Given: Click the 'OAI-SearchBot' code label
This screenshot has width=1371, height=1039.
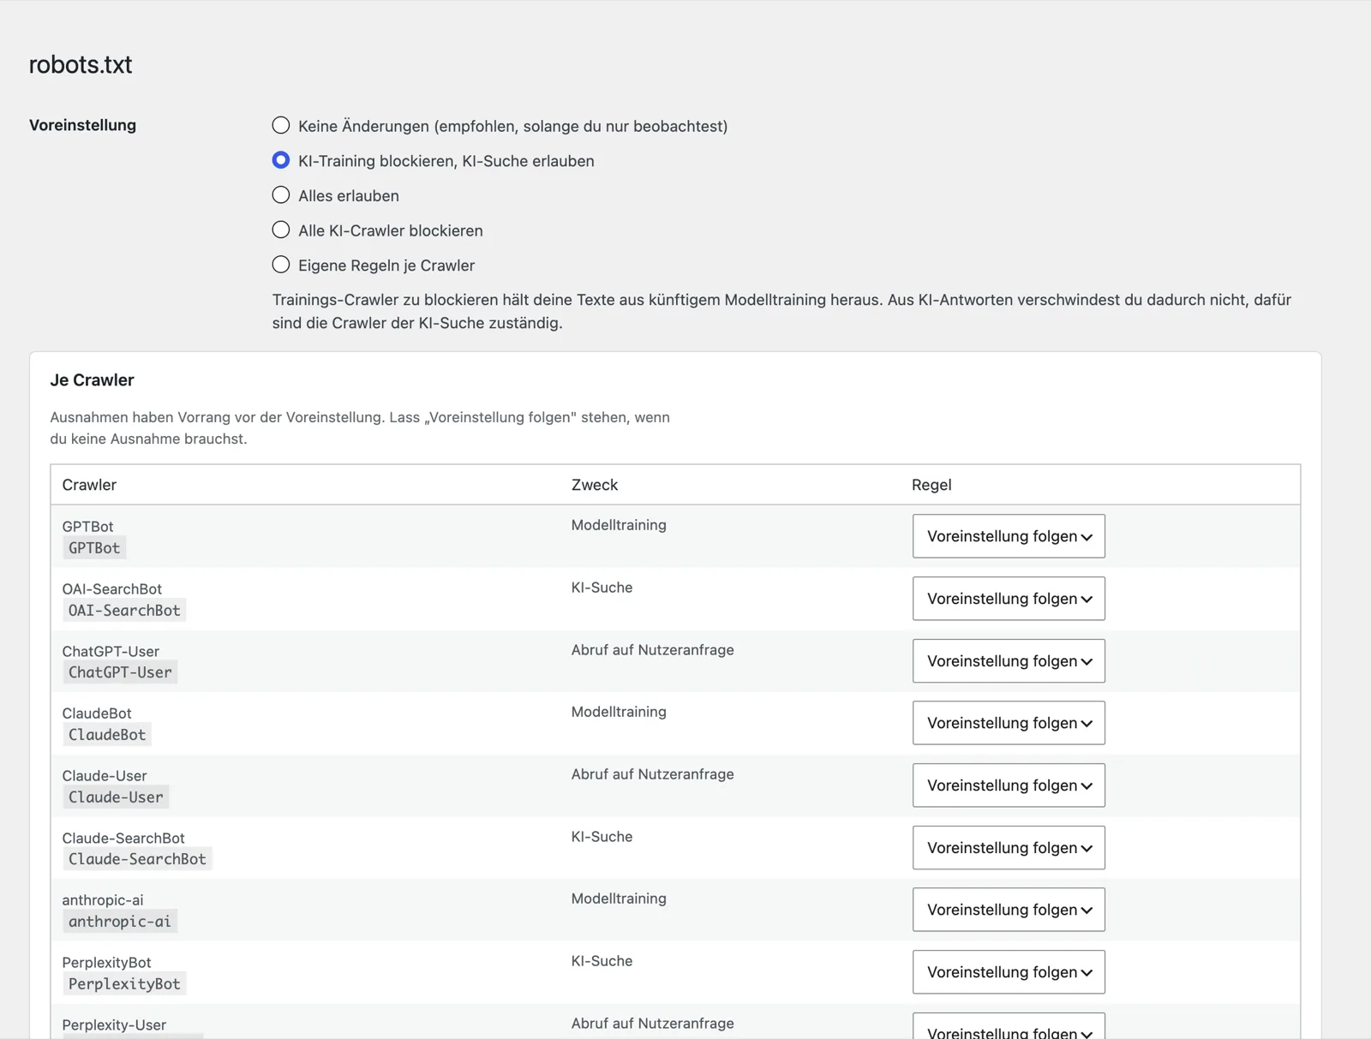Looking at the screenshot, I should (x=124, y=611).
